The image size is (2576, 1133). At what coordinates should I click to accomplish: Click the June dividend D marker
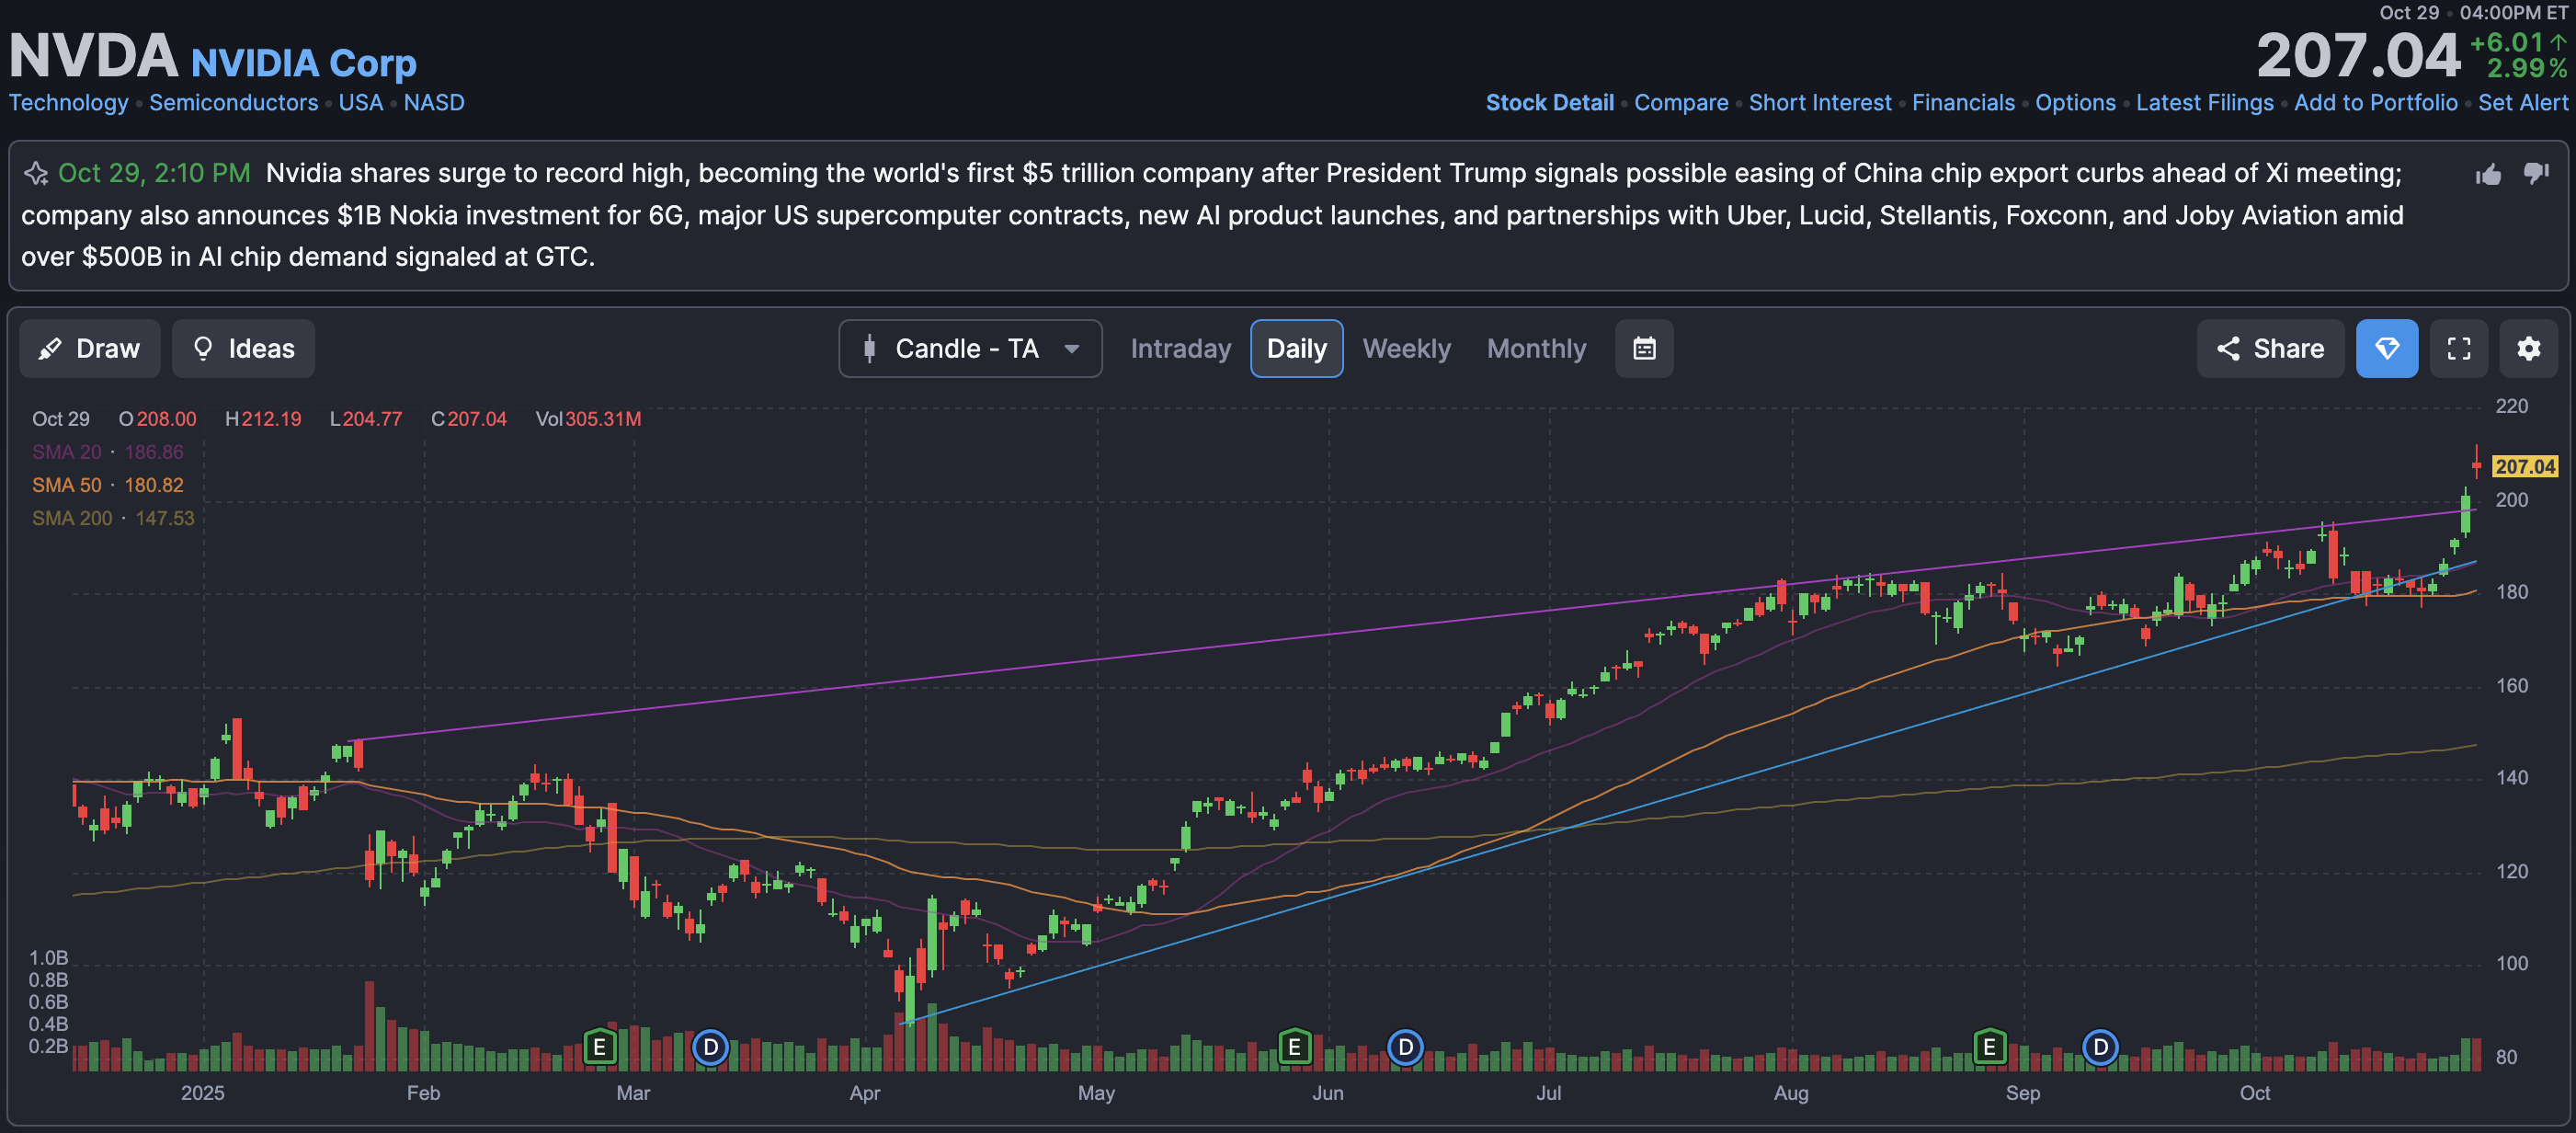tap(1405, 1046)
